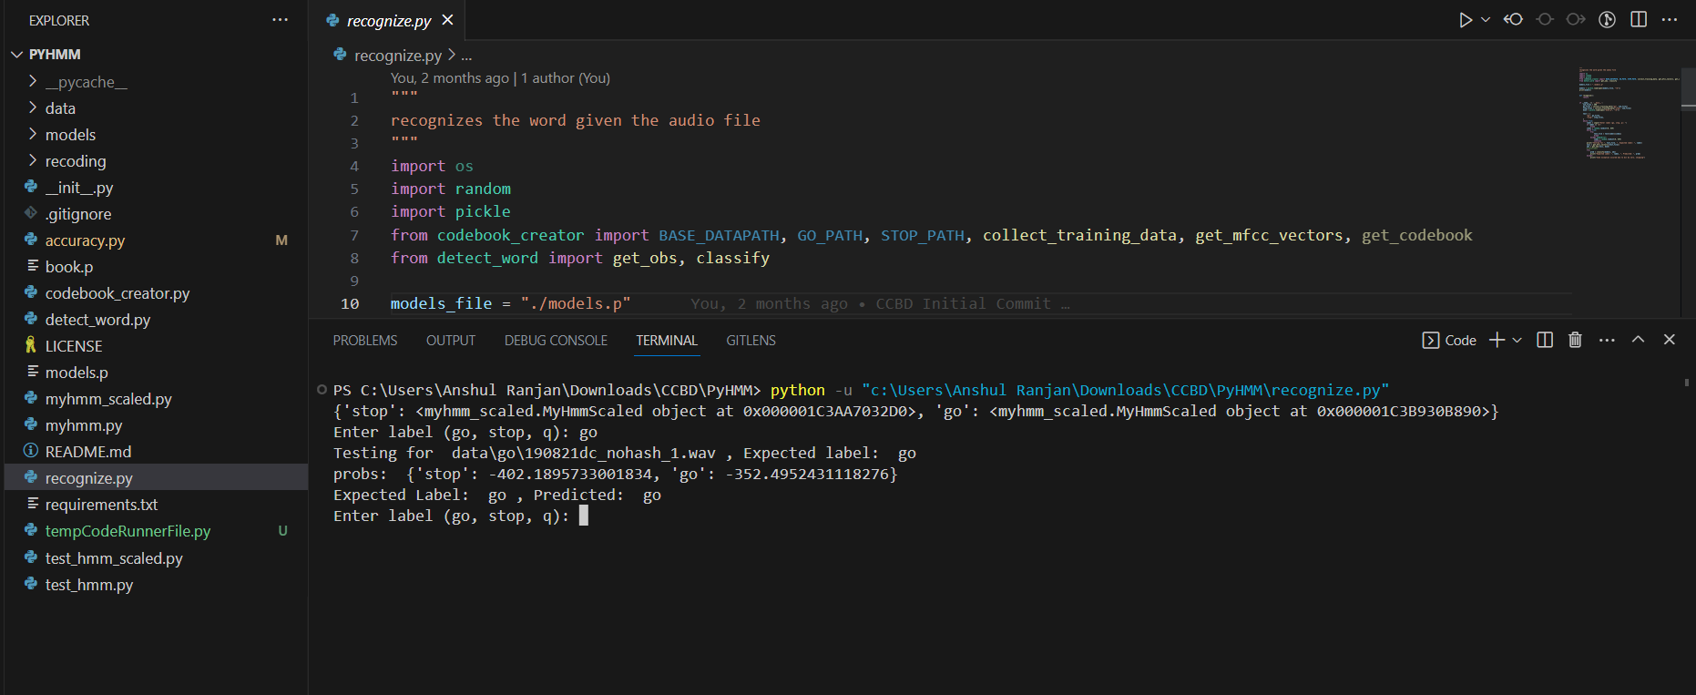Switch to the GITLENS panel tab

click(751, 341)
